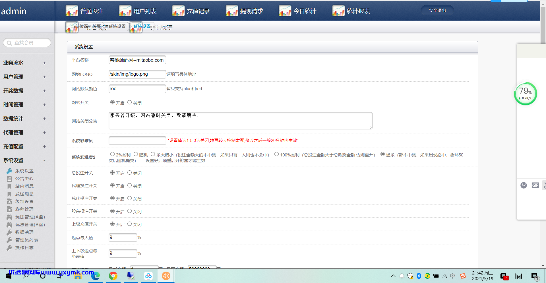The image size is (546, 283).
Task: Set 总投注开关 to 关闭
Action: click(x=129, y=173)
